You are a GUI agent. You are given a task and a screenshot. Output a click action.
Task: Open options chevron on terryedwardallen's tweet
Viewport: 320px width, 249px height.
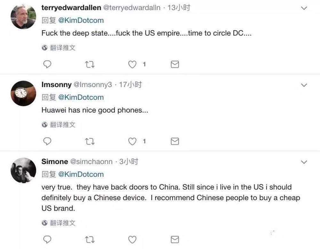[x=304, y=8]
